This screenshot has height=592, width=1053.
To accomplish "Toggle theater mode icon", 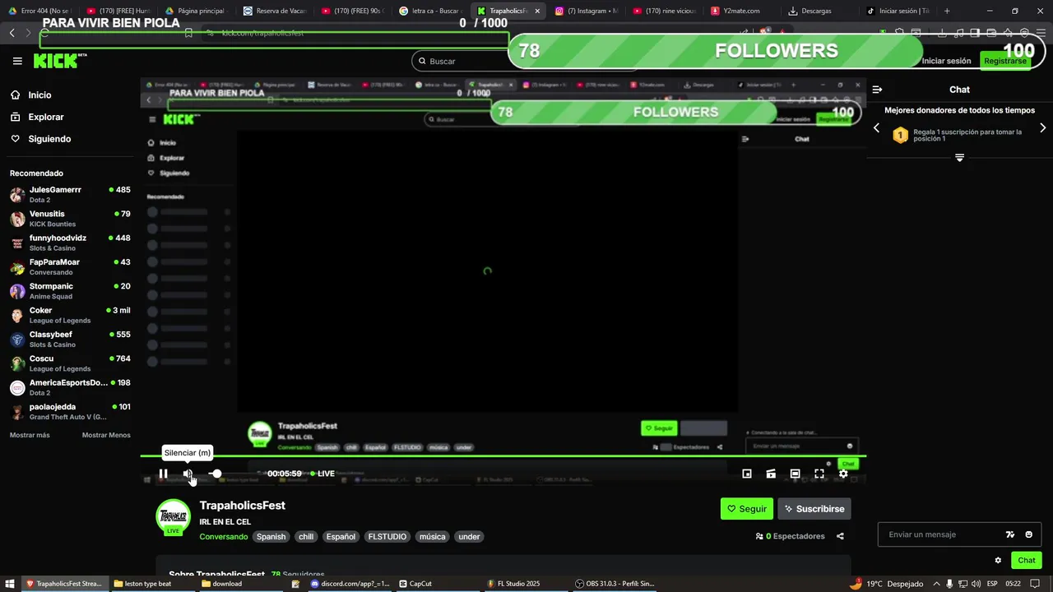I will (x=795, y=474).
